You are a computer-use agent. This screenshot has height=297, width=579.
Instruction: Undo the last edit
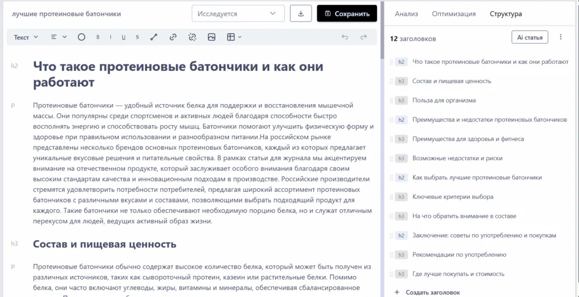[345, 37]
